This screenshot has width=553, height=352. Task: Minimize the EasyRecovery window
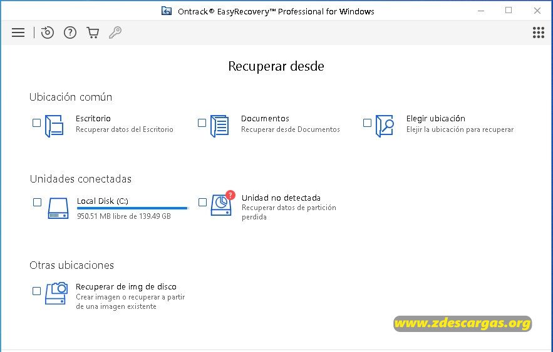pyautogui.click(x=481, y=11)
